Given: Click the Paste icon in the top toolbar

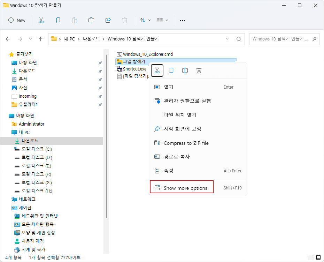Looking at the screenshot, I should click(75, 20).
